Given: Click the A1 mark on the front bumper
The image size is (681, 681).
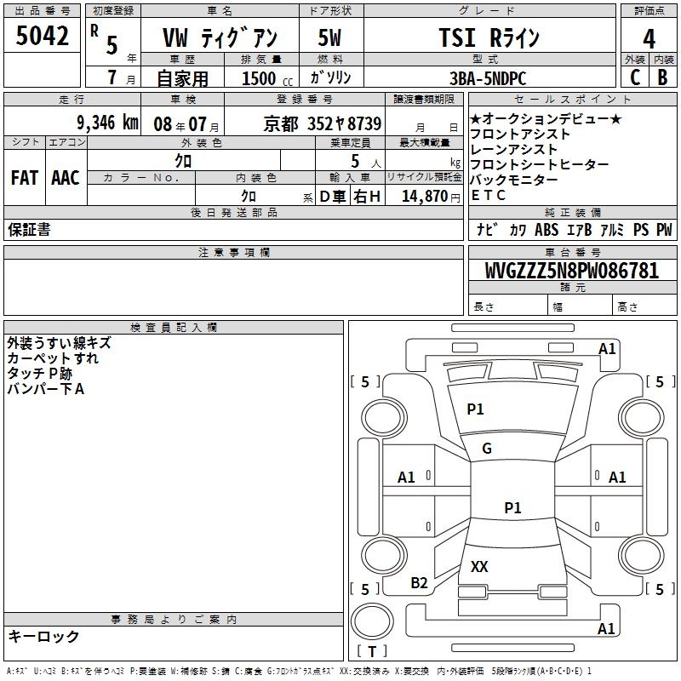Looking at the screenshot, I should [607, 348].
